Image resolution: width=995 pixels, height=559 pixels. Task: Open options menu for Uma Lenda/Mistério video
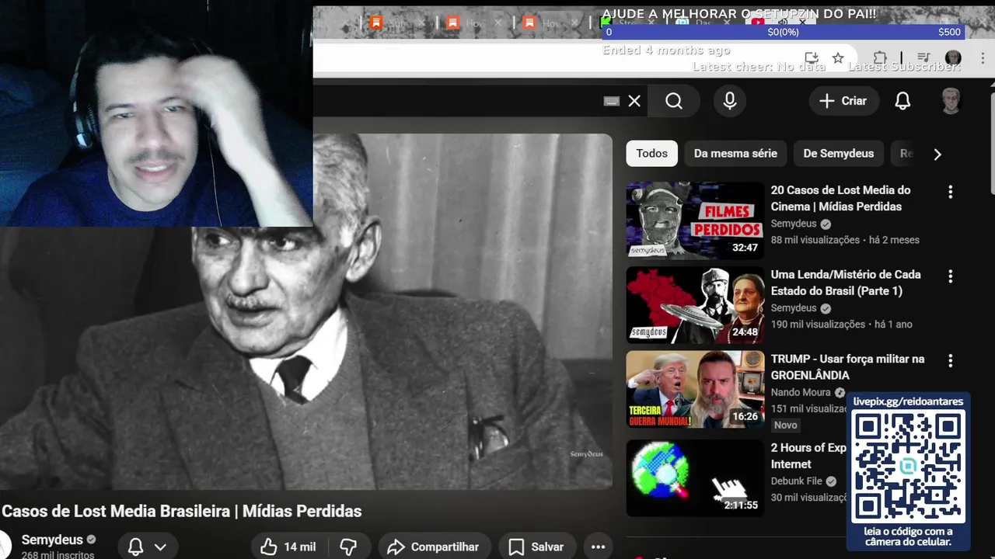(950, 276)
